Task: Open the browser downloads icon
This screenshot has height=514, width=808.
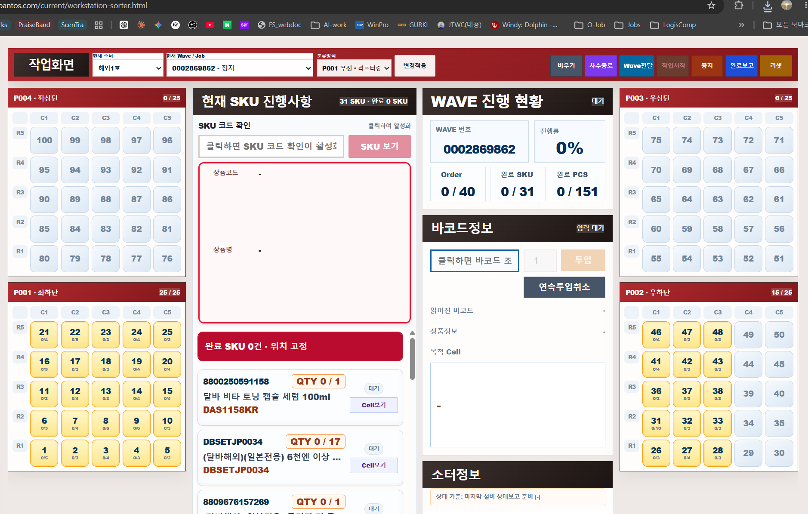Action: (768, 6)
